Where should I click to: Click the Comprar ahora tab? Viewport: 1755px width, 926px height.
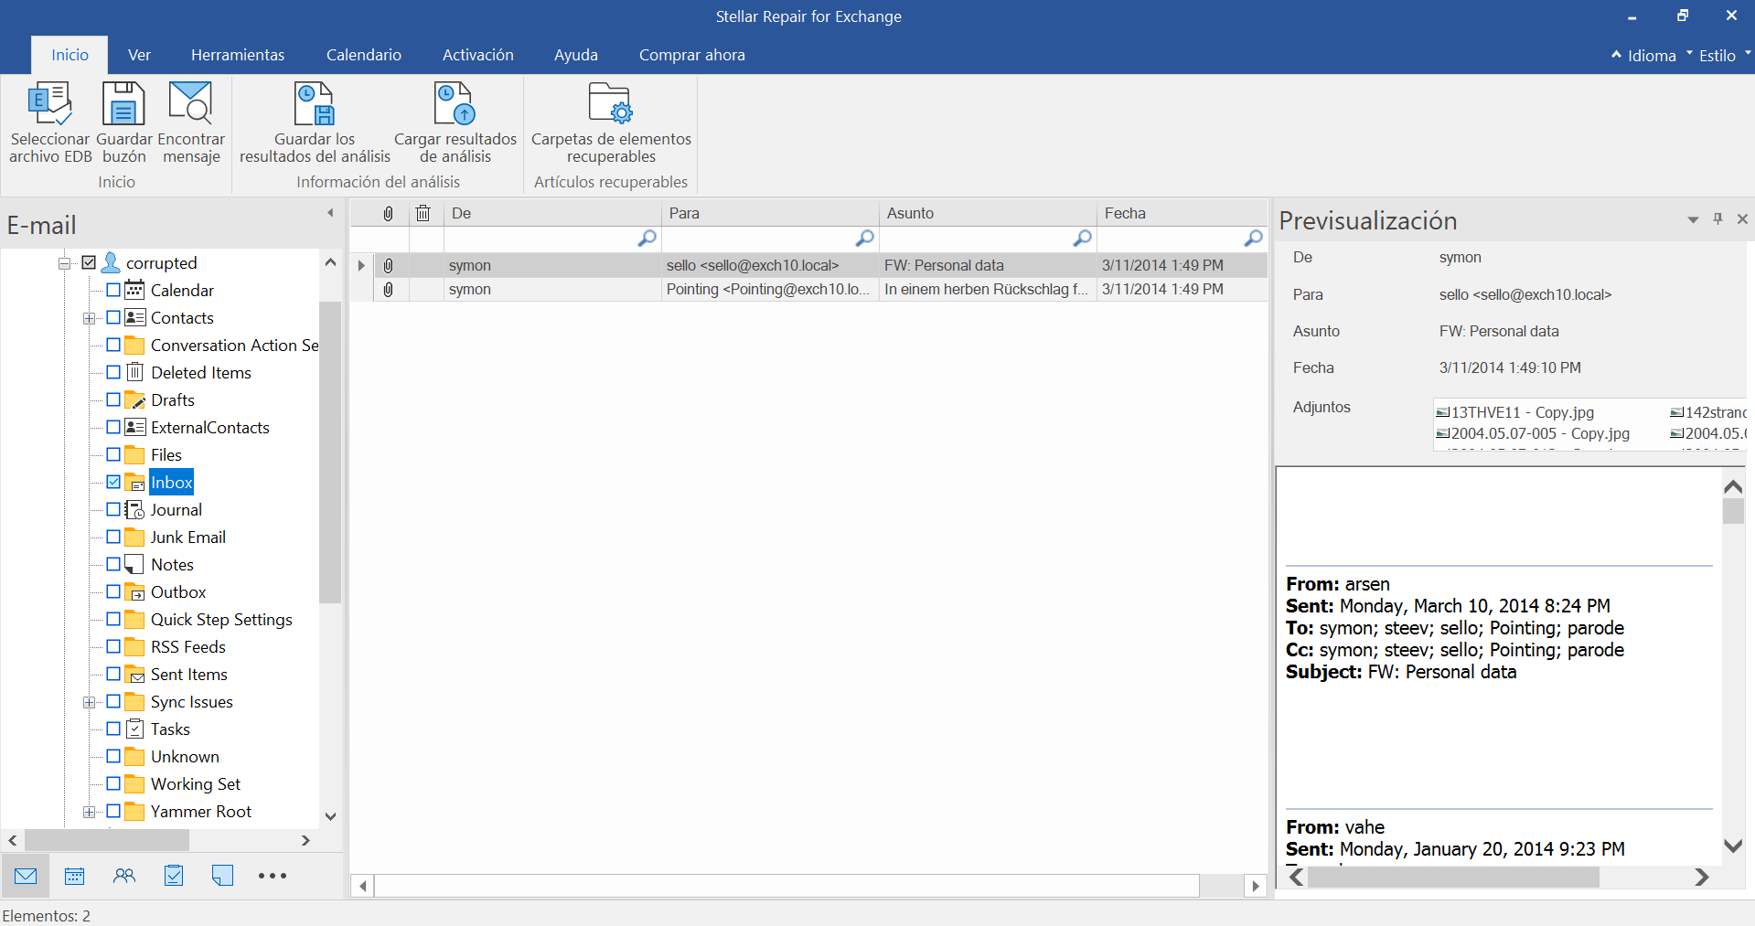click(692, 55)
